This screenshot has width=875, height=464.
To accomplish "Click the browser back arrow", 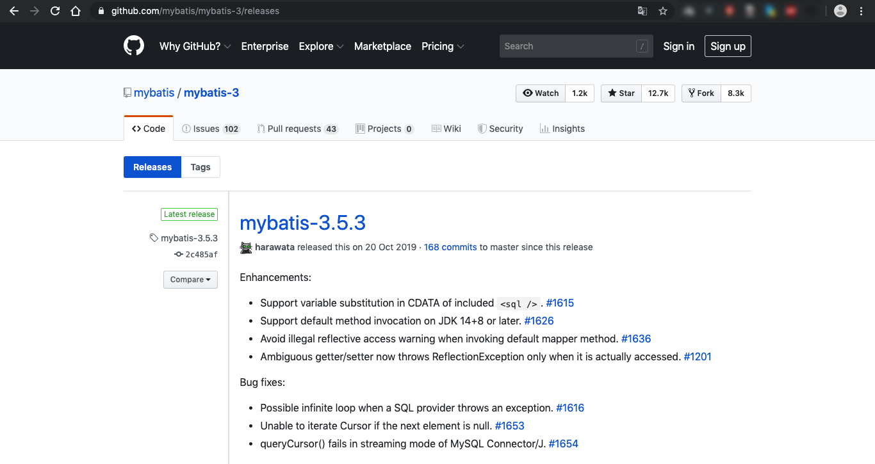I will (14, 11).
